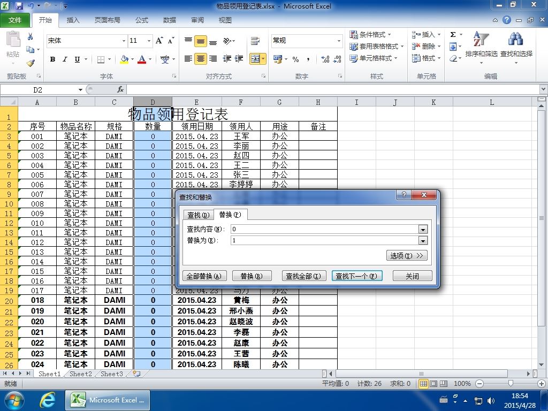Click the percent style icon
The height and width of the screenshot is (411, 548).
click(295, 59)
